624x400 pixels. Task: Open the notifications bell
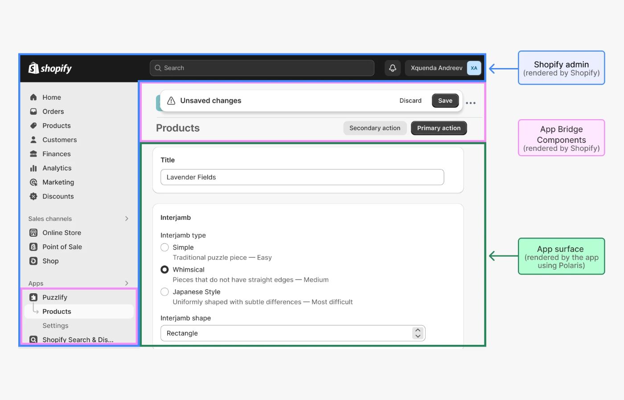point(392,68)
